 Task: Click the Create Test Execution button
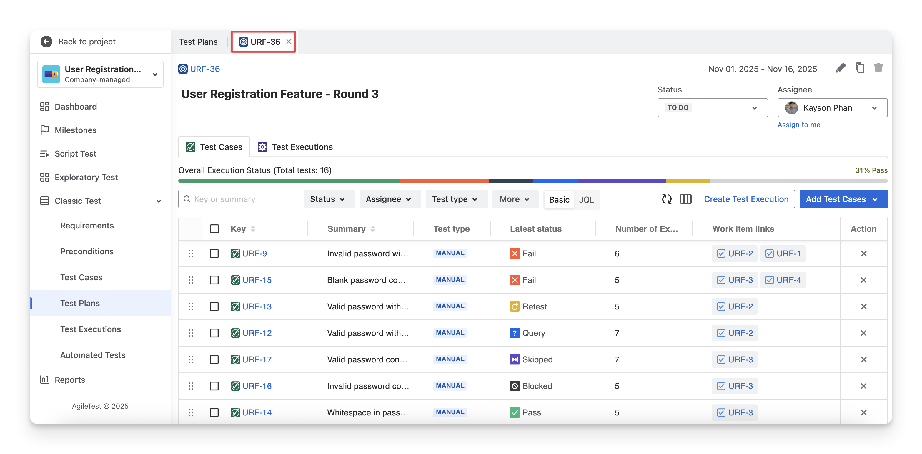click(x=746, y=199)
